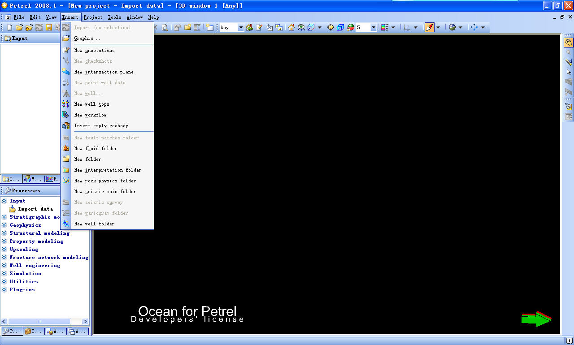The image size is (574, 345).
Task: Open arrow next to color legend icon
Action: [x=393, y=28]
